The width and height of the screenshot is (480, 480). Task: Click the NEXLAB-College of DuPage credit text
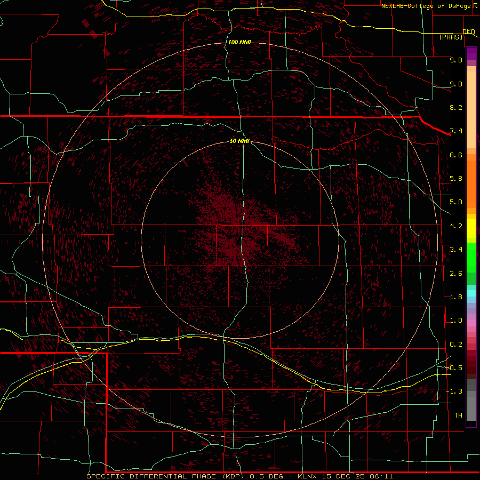[x=426, y=6]
